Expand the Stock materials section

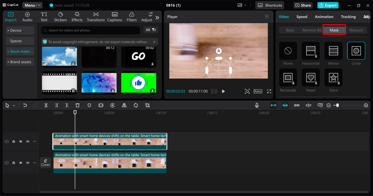tap(20, 51)
